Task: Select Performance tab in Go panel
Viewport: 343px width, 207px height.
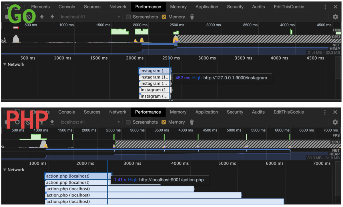Action: pos(148,7)
